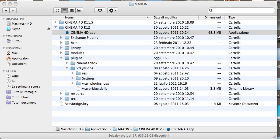Select the Exchange Plugins folder name
280x139 pixels.
tap(84, 38)
